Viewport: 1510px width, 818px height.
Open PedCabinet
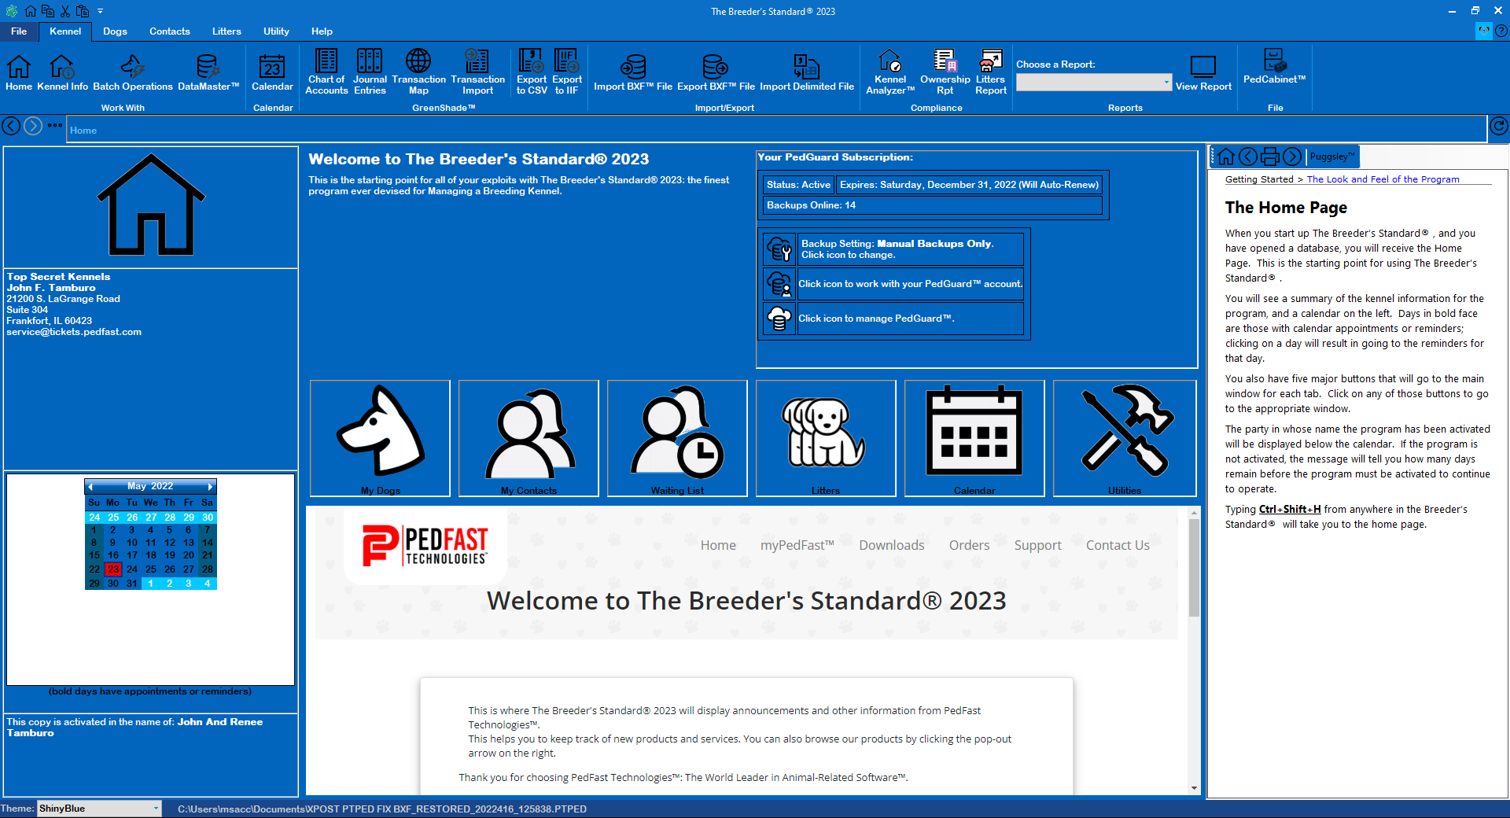[1274, 72]
